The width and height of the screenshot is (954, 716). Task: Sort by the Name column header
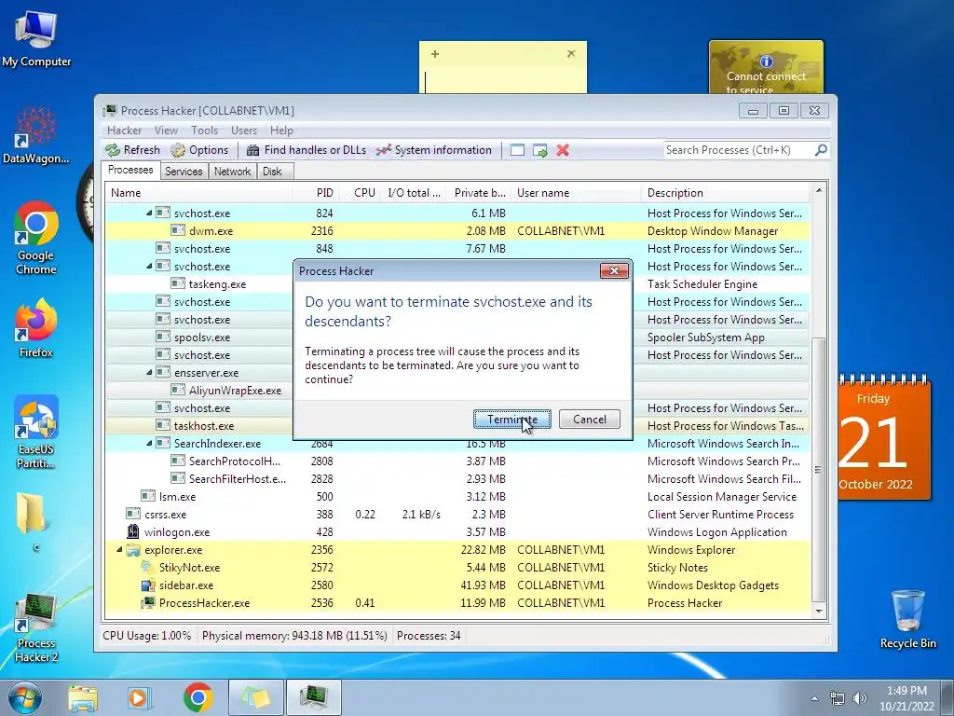(x=199, y=193)
